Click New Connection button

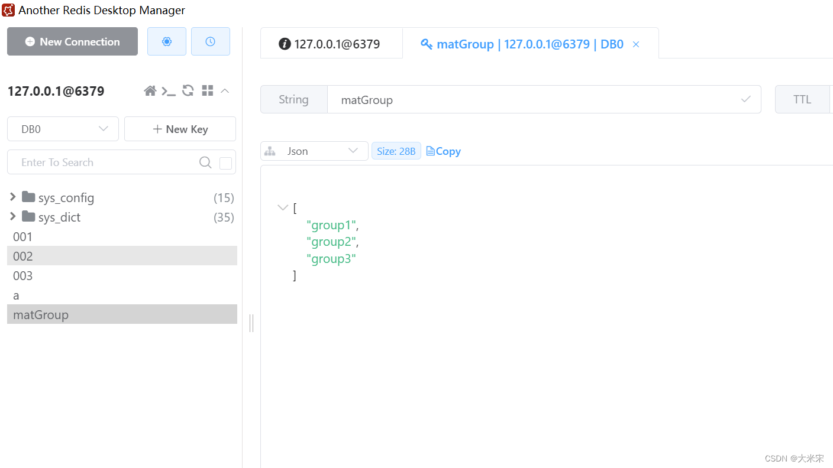[72, 41]
